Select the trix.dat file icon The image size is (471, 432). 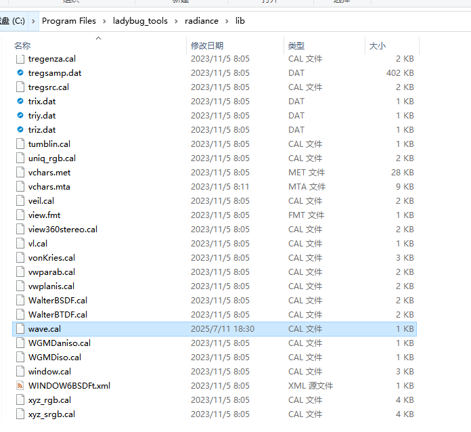(x=20, y=102)
